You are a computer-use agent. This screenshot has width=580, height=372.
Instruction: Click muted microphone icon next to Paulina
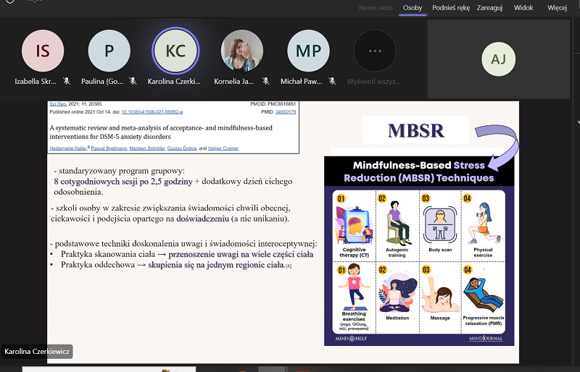[x=133, y=81]
